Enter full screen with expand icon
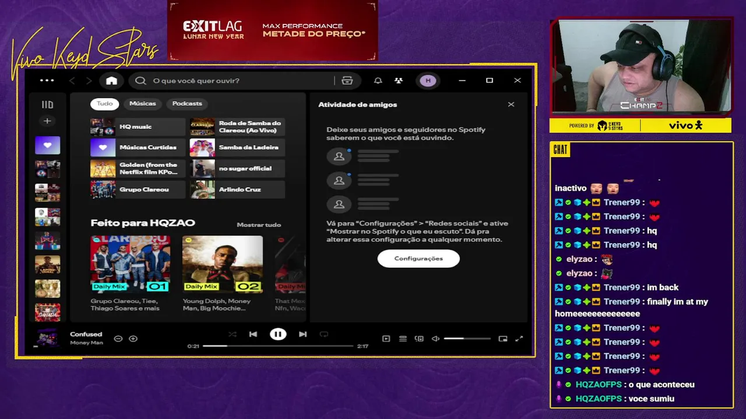 tap(519, 339)
